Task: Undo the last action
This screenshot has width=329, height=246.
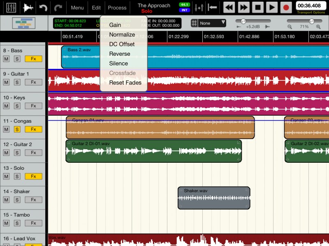Action: [x=43, y=7]
